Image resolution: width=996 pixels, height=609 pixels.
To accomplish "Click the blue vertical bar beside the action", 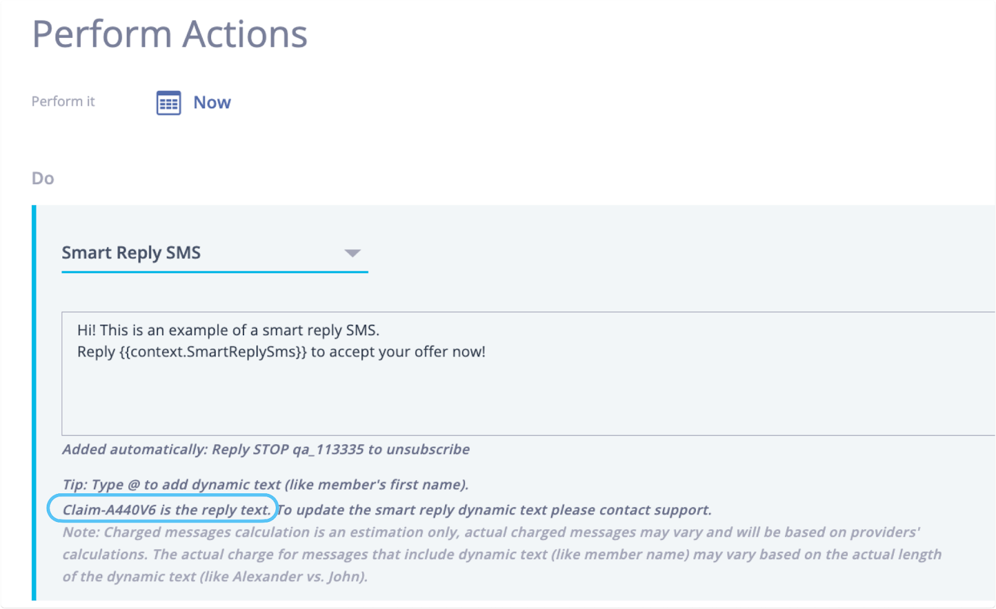I will click(x=34, y=403).
